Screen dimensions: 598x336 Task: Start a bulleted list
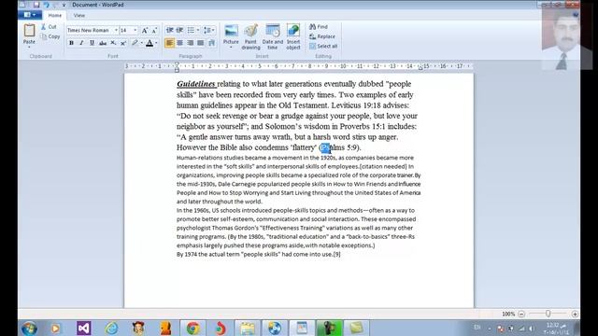(x=191, y=30)
